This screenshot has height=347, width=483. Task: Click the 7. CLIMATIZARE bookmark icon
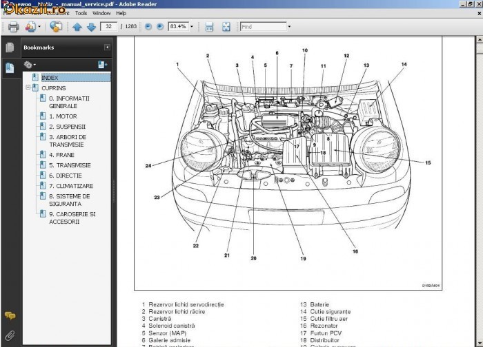pos(43,186)
